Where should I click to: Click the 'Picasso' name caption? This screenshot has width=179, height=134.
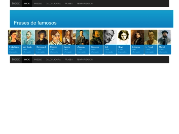coord(54,47)
